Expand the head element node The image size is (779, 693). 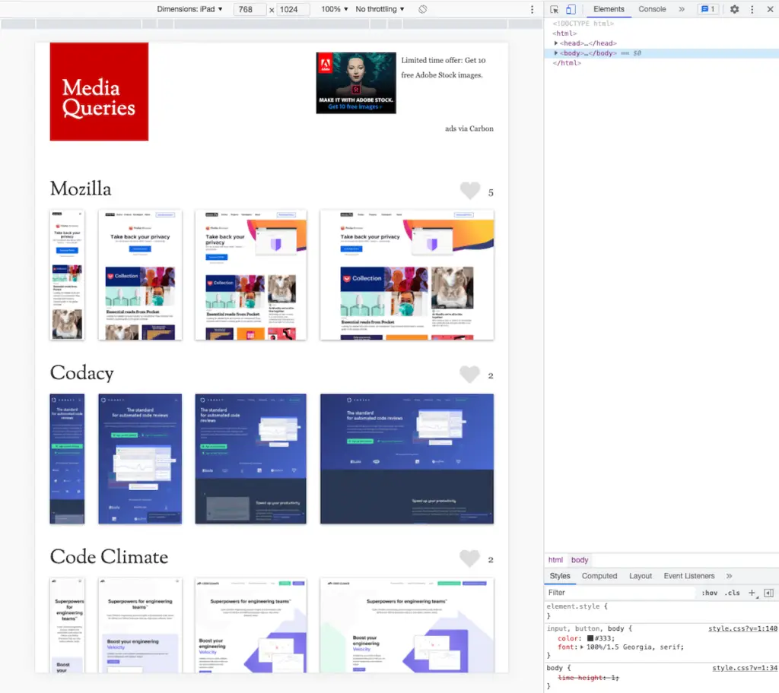[556, 43]
